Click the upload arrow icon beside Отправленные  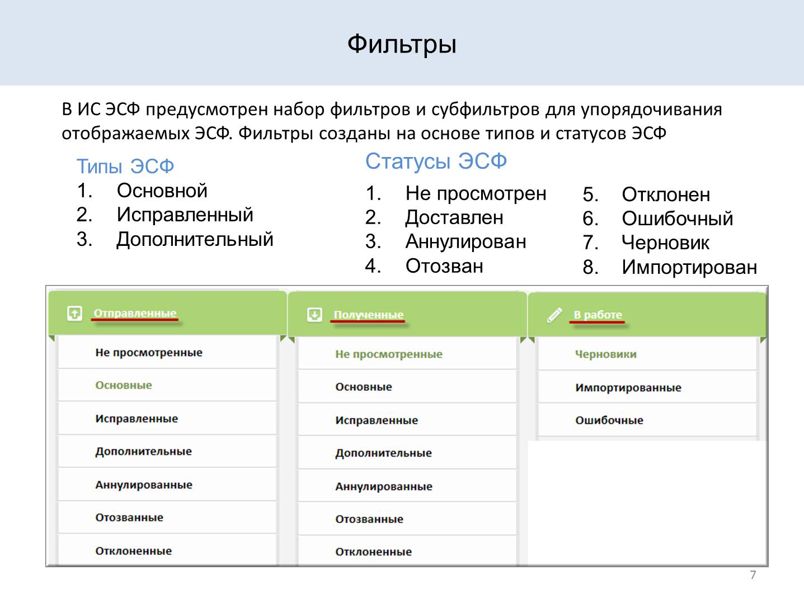[x=74, y=314]
